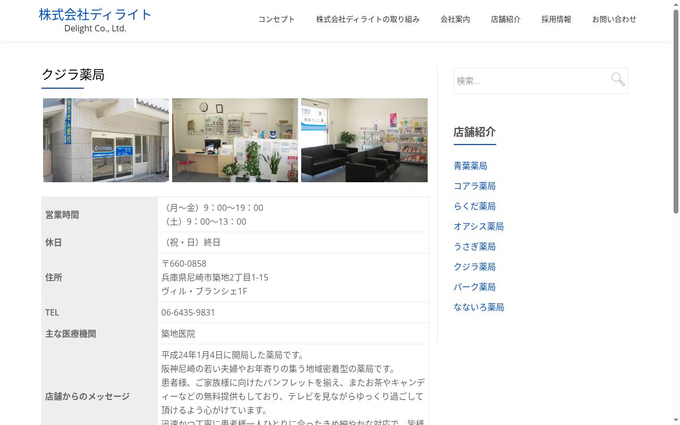Click the （祝・日）終日 cell
The width and height of the screenshot is (680, 425).
point(293,242)
